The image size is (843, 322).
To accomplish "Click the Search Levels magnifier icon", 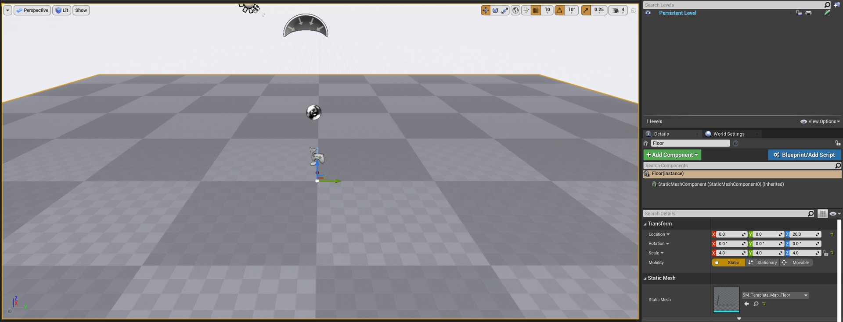I will click(827, 5).
